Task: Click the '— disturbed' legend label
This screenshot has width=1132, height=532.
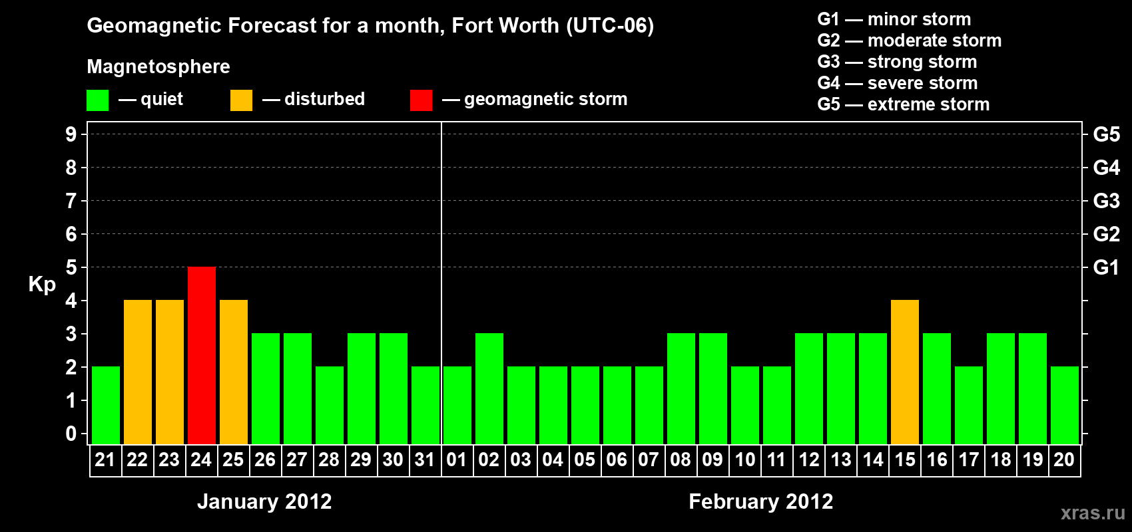Action: (314, 100)
